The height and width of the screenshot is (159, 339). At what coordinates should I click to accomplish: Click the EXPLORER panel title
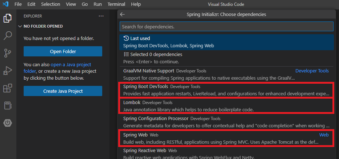click(x=33, y=16)
